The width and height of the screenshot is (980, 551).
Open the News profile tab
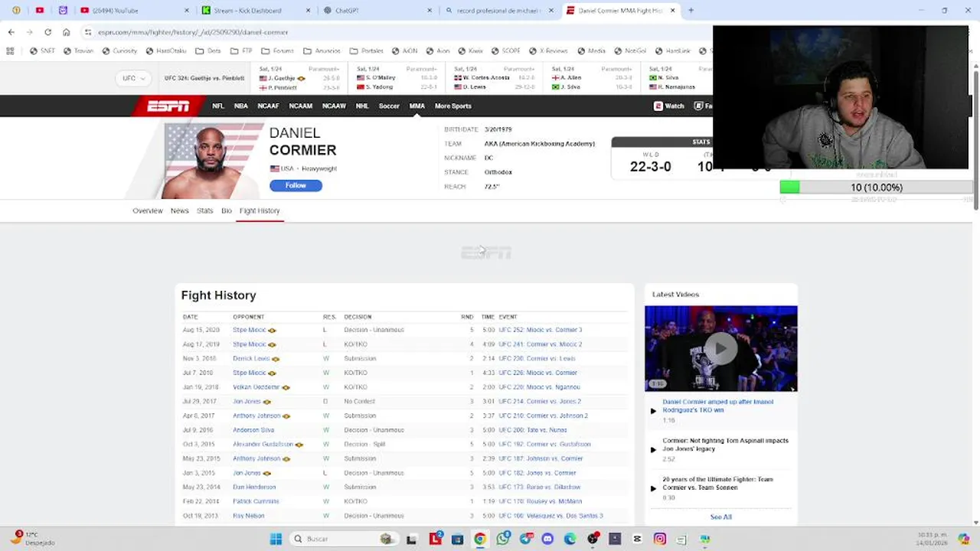(x=179, y=210)
